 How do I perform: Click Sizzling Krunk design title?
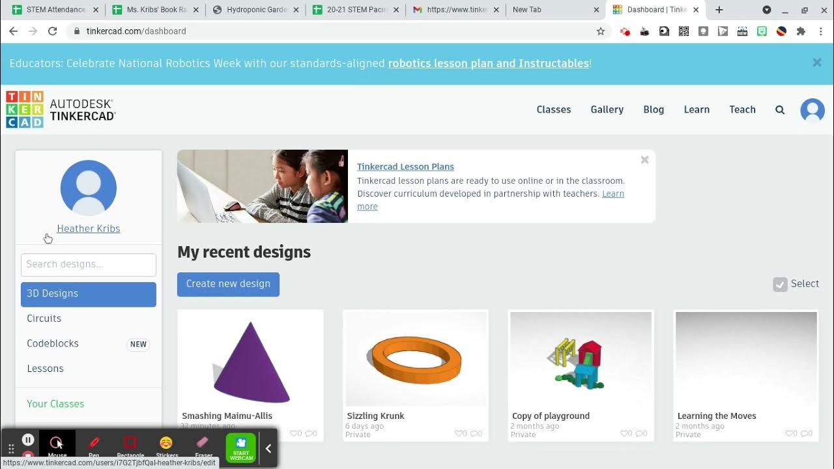375,416
